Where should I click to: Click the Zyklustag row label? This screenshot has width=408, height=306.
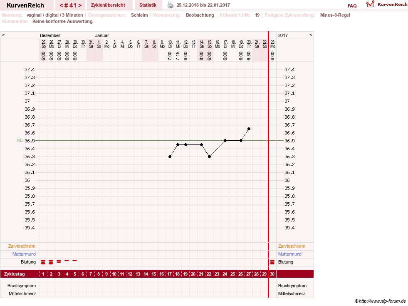14,274
